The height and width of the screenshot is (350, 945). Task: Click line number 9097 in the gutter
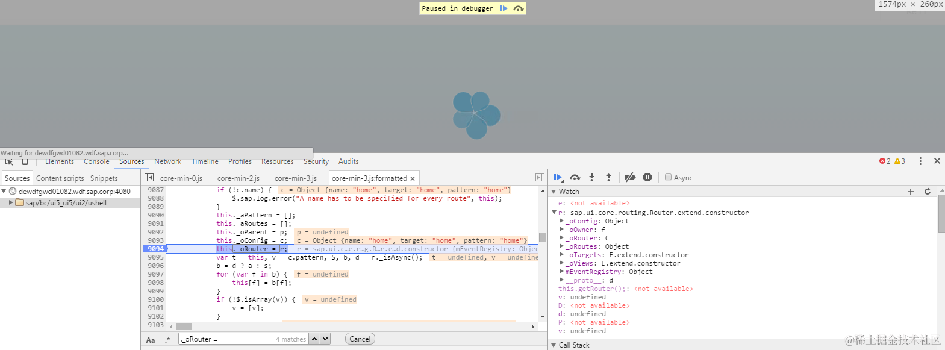tap(155, 274)
